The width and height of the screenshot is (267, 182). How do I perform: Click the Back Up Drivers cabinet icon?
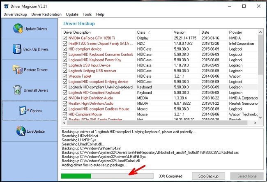click(17, 49)
